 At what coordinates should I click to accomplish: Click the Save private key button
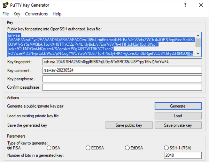coord(178,125)
